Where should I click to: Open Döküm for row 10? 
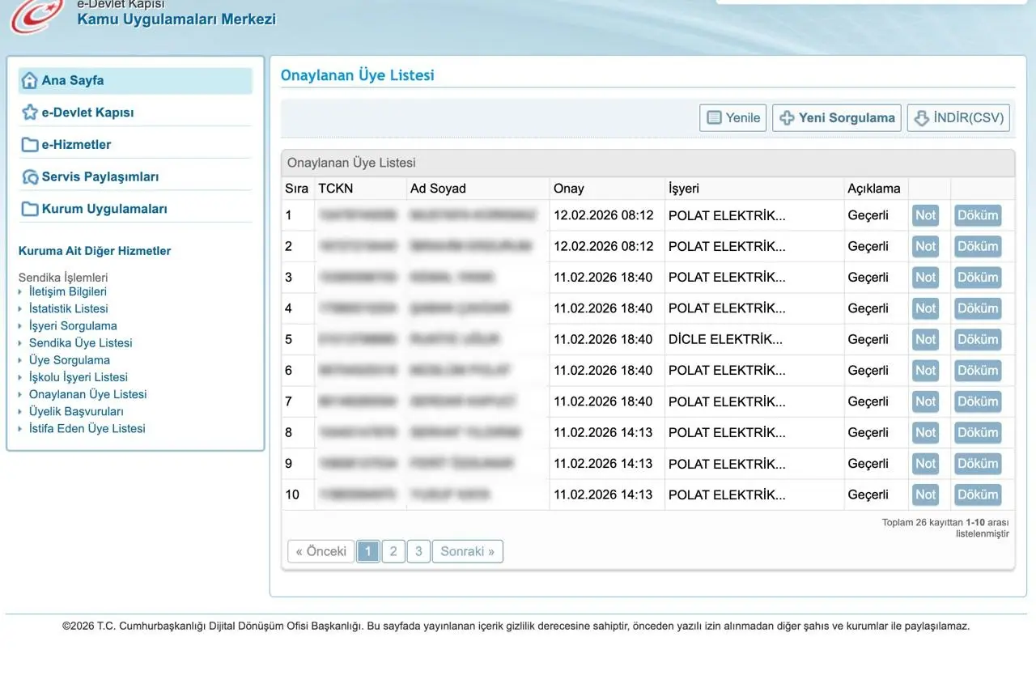pos(978,495)
